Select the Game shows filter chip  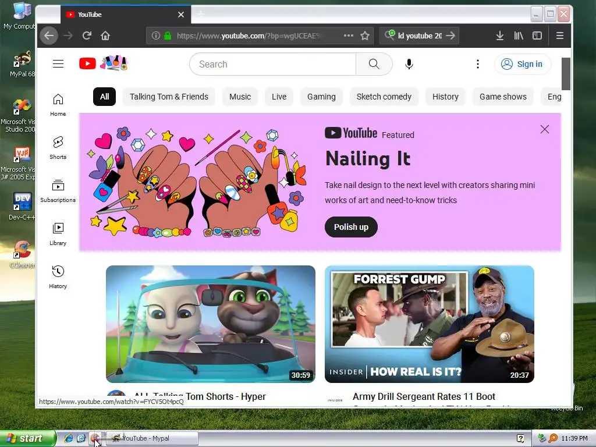click(503, 97)
